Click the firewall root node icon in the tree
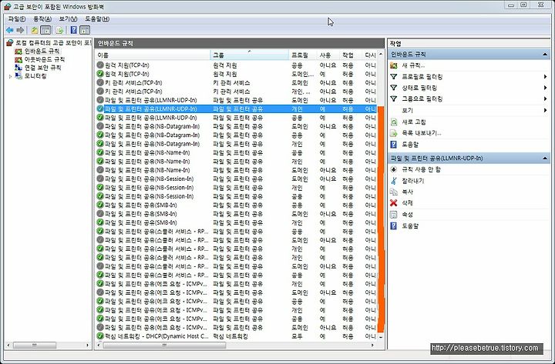Image resolution: width=555 pixels, height=364 pixels. 10,43
